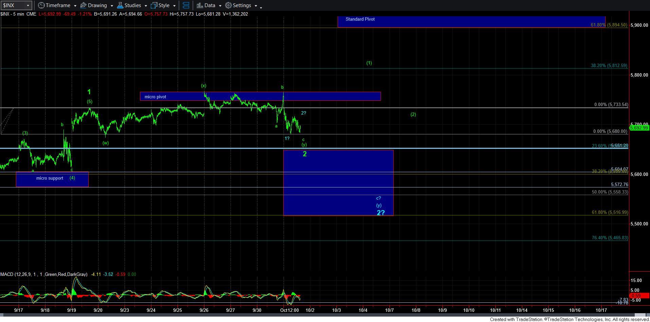Viewport: 650px width, 322px height.
Task: Expand the Timeframe dropdown arrow
Action: 75,6
